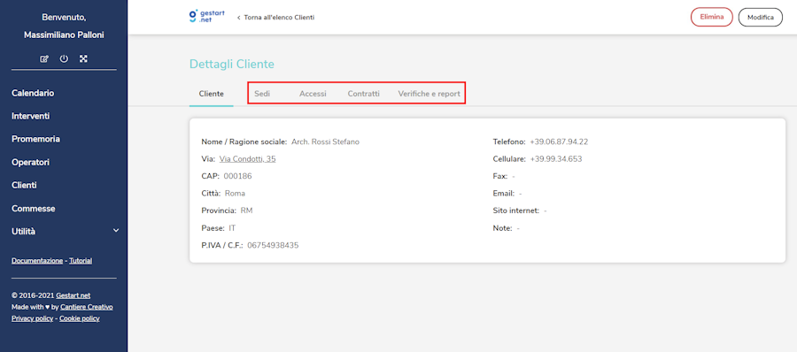This screenshot has height=352, width=797.
Task: Open Calendario in the sidebar
Action: [x=33, y=94]
